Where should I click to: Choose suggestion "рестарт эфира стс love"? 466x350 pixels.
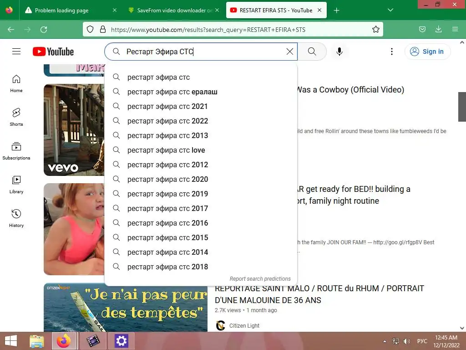[x=201, y=150]
